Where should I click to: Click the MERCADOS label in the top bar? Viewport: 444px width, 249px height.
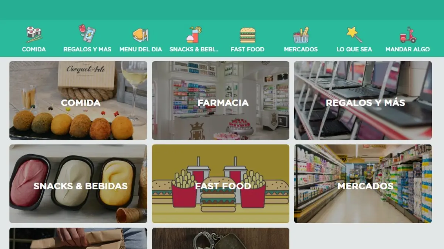(x=301, y=49)
